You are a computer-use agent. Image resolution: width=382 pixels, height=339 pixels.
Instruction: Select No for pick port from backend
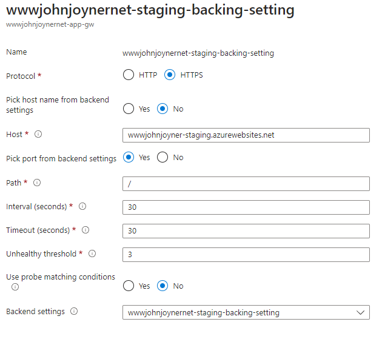(163, 157)
